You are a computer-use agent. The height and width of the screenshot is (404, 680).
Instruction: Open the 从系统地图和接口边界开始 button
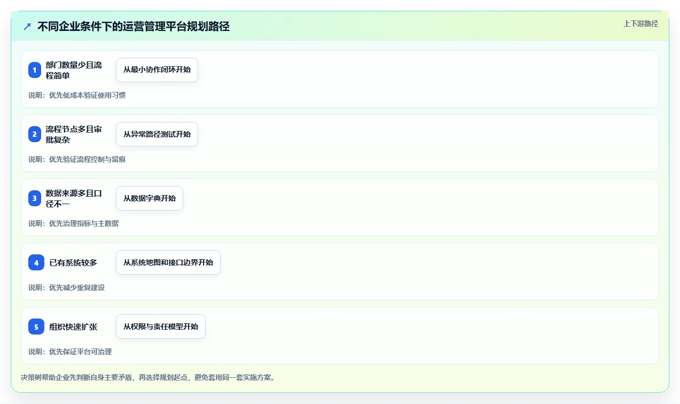(x=168, y=262)
